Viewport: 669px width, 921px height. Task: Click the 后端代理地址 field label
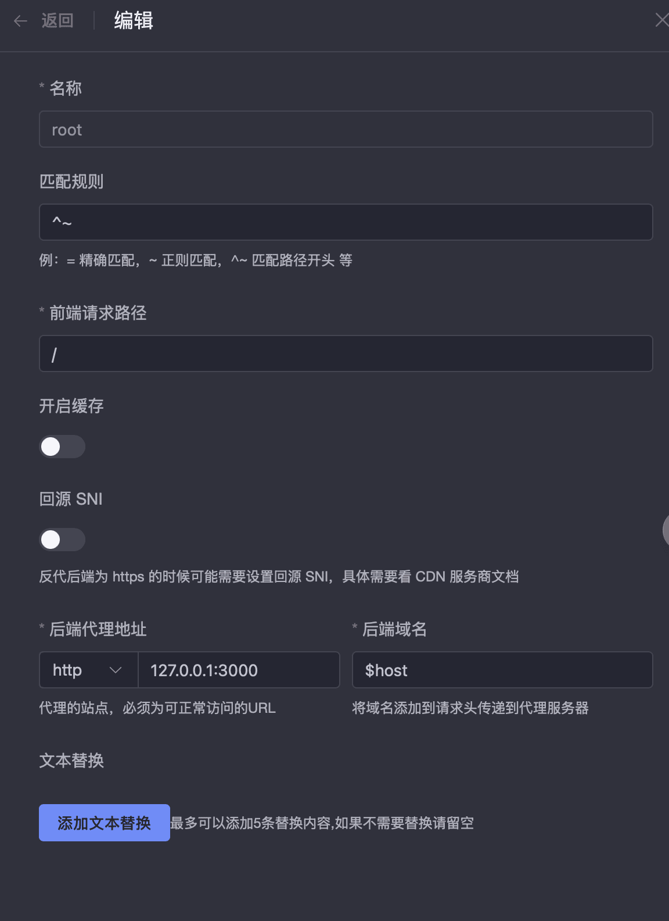(x=98, y=629)
